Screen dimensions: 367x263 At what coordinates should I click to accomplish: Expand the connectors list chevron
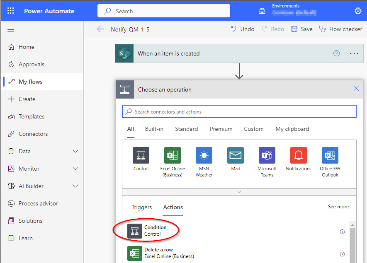239,192
